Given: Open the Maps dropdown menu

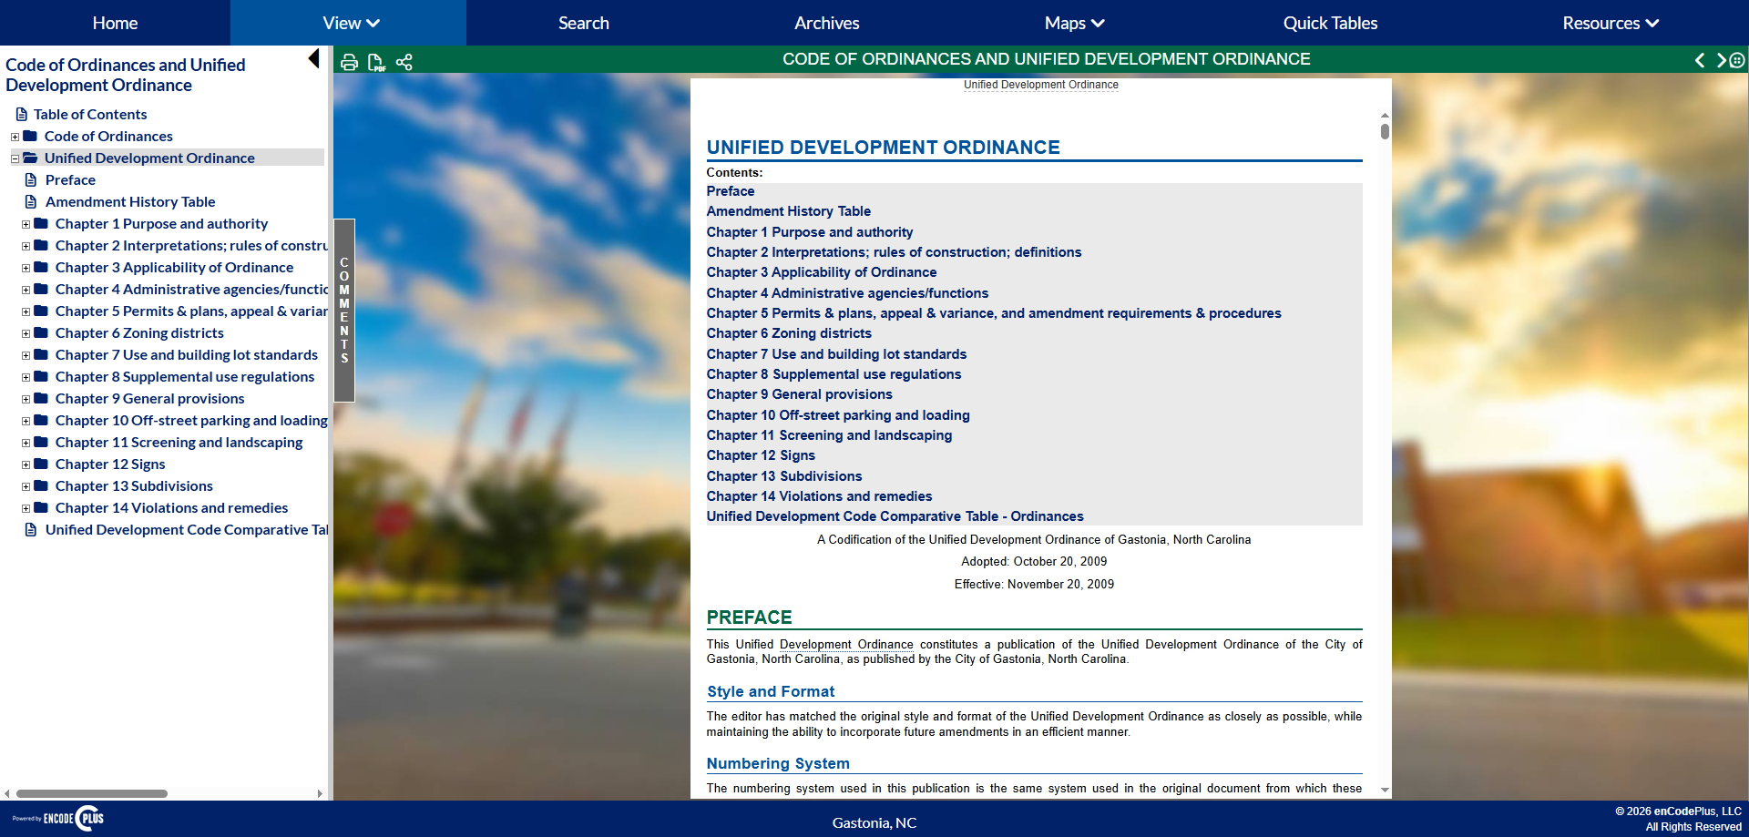Looking at the screenshot, I should tap(1074, 23).
